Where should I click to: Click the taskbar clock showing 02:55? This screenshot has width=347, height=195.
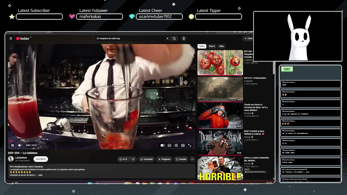click(x=269, y=183)
